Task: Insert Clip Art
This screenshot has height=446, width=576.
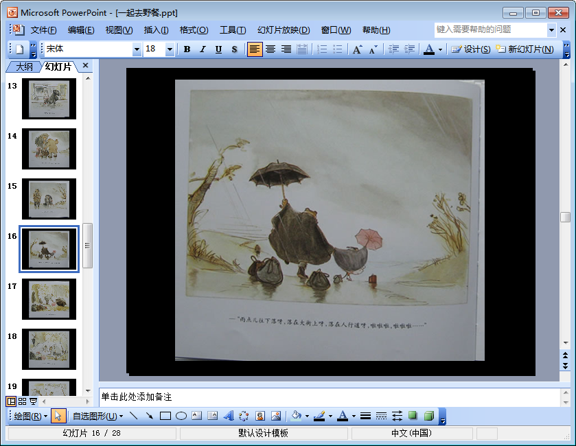Action: click(x=260, y=416)
